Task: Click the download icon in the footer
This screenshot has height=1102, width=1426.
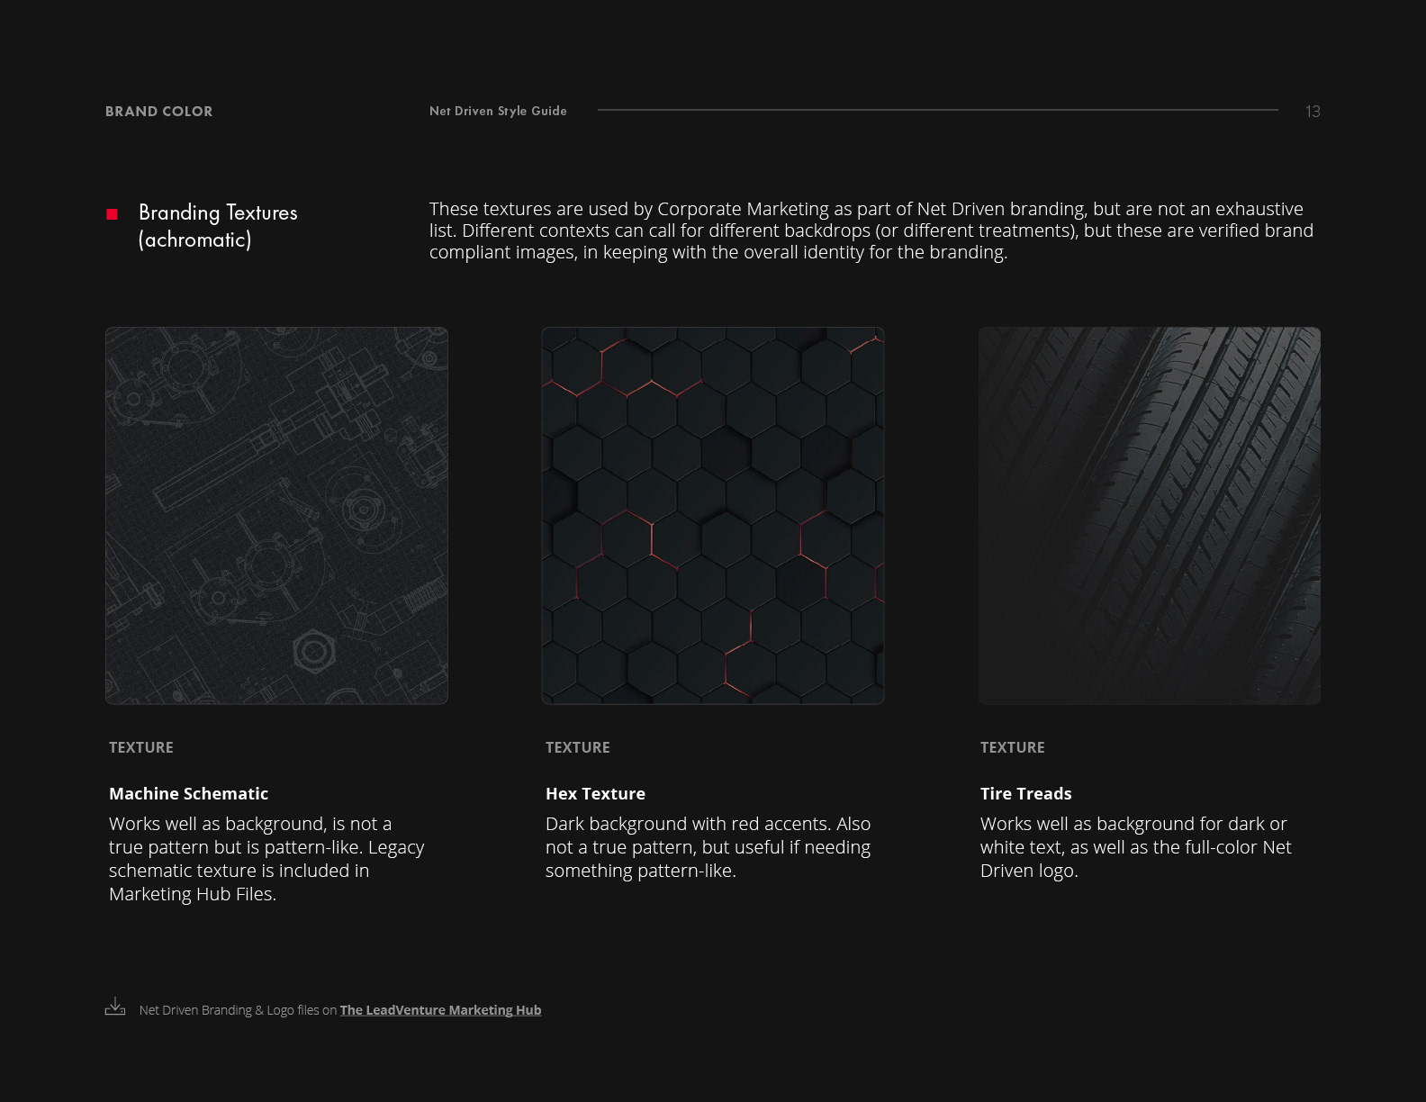Action: (x=115, y=1007)
